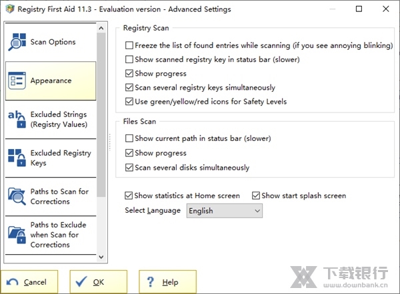Click the blue question mark Help icon
This screenshot has width=400, height=294.
click(x=151, y=282)
